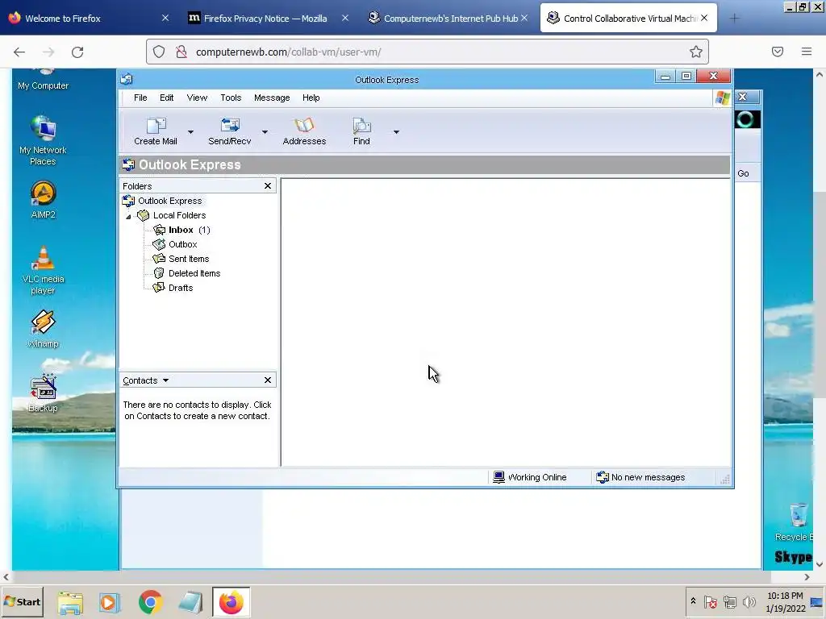Open the media player taskbar icon
Screen dimensions: 826x619
[110, 602]
